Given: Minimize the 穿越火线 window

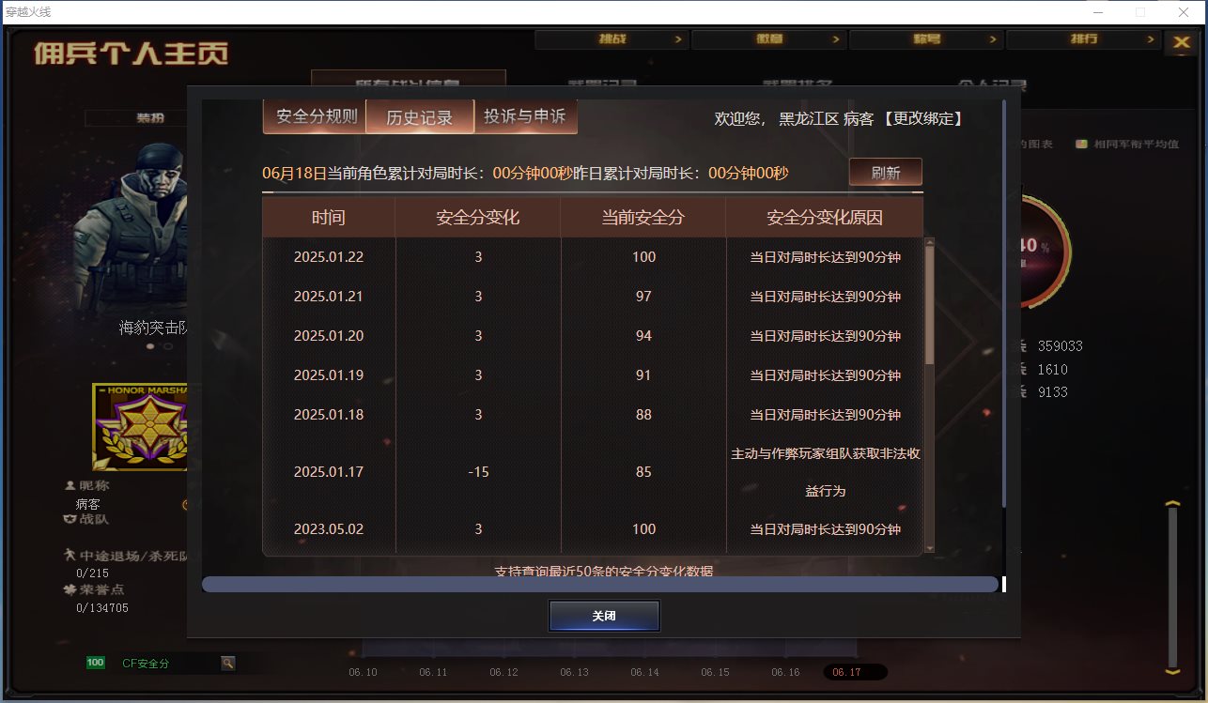Looking at the screenshot, I should (1096, 12).
